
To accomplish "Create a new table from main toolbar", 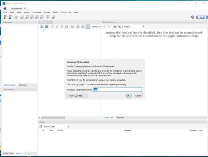I will [x=27, y=17].
